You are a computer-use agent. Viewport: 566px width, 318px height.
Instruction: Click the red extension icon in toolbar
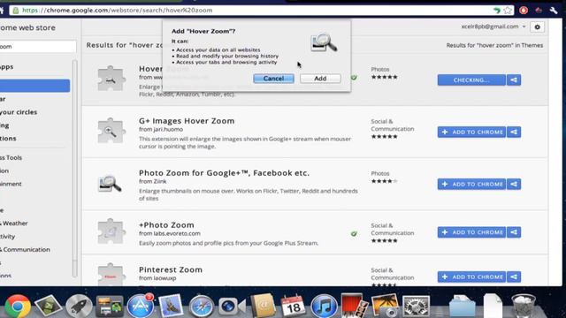(x=524, y=10)
